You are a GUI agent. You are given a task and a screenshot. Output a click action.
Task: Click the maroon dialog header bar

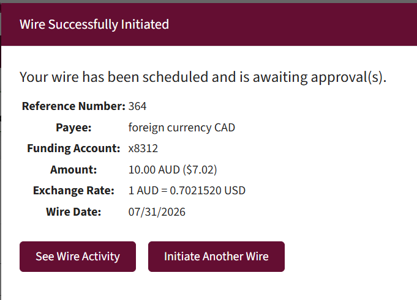[x=209, y=24]
